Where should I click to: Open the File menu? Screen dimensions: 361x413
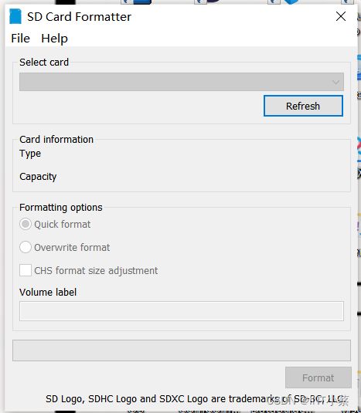click(21, 39)
